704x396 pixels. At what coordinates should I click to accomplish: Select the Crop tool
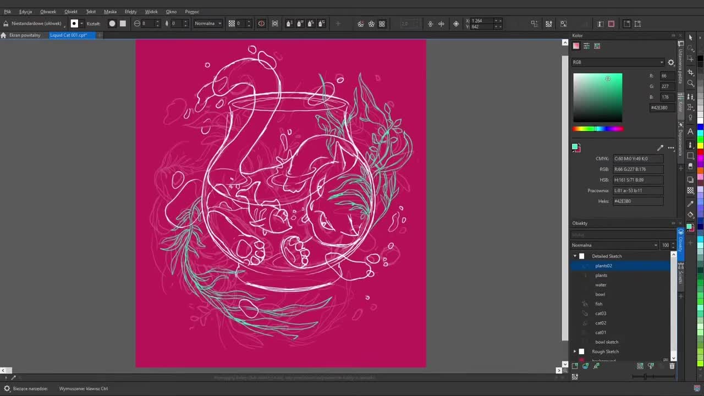(x=691, y=71)
